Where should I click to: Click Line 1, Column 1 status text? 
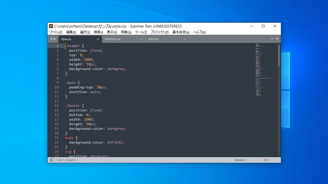point(67,160)
